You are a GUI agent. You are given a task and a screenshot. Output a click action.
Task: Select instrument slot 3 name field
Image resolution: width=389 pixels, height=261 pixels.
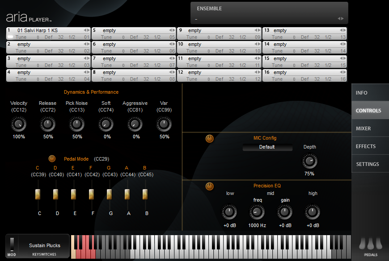tap(50, 58)
